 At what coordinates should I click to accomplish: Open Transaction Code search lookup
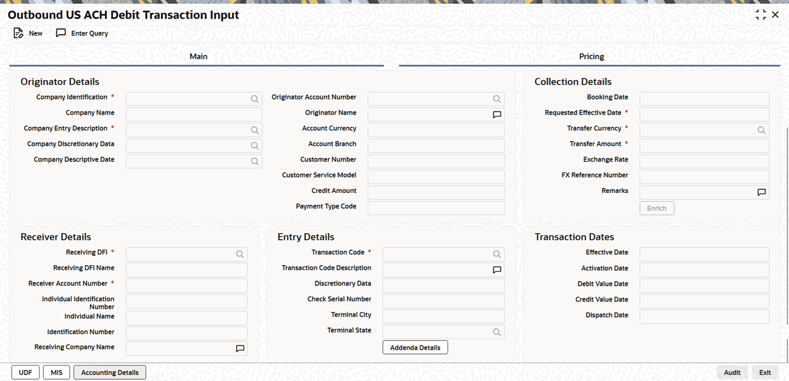497,254
